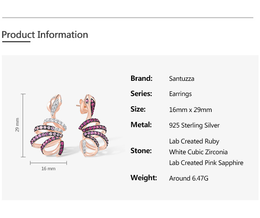
Task: Click the Metal label
Action: click(x=141, y=125)
